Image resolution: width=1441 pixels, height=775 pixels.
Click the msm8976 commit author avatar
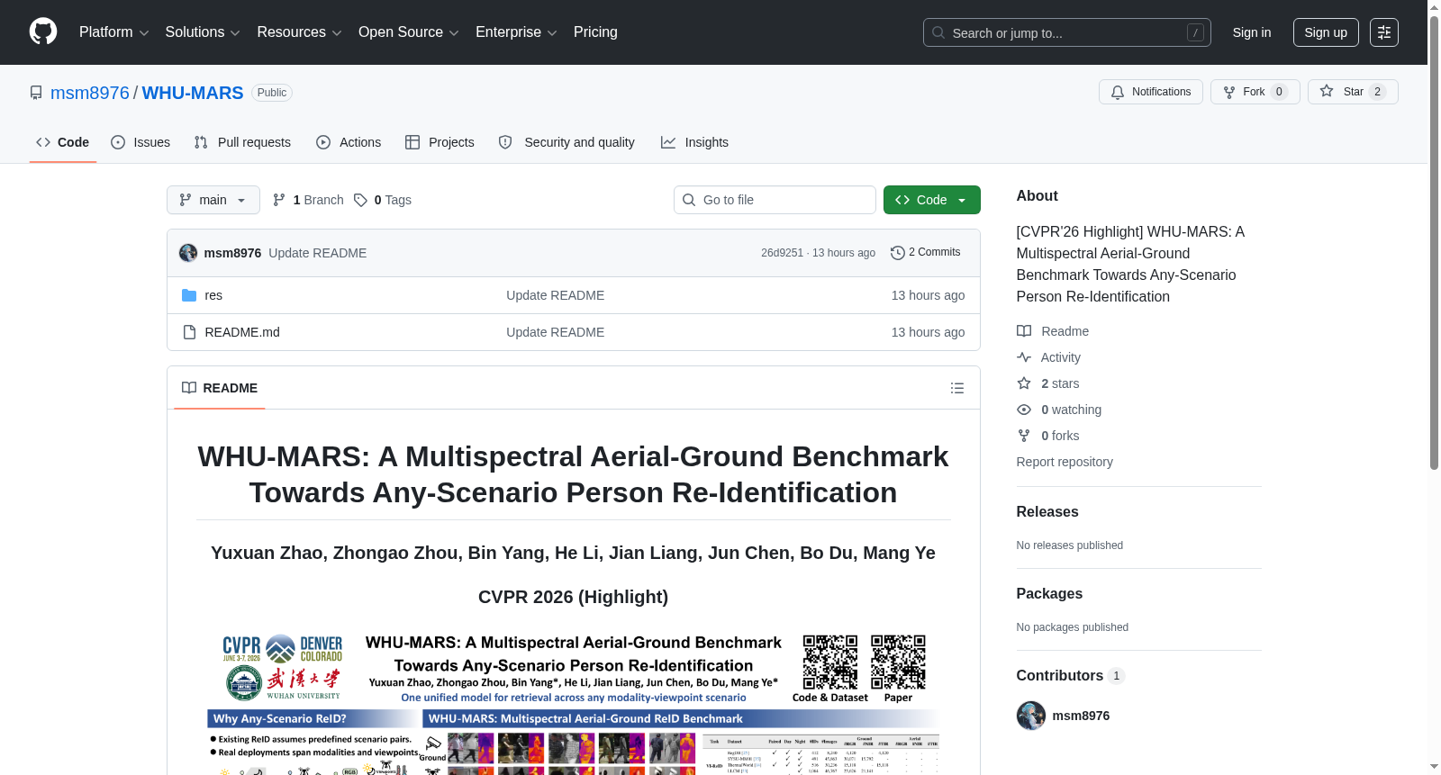coord(188,253)
